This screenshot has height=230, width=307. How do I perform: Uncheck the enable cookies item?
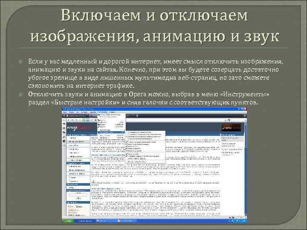pyautogui.click(x=145, y=154)
